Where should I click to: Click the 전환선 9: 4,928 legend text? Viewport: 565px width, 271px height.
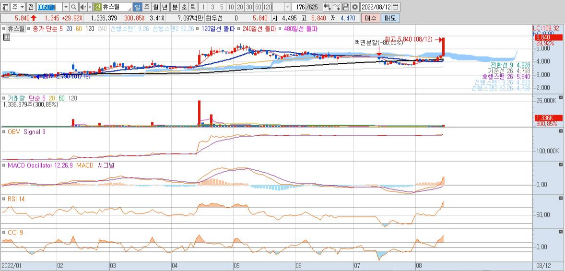(x=510, y=65)
